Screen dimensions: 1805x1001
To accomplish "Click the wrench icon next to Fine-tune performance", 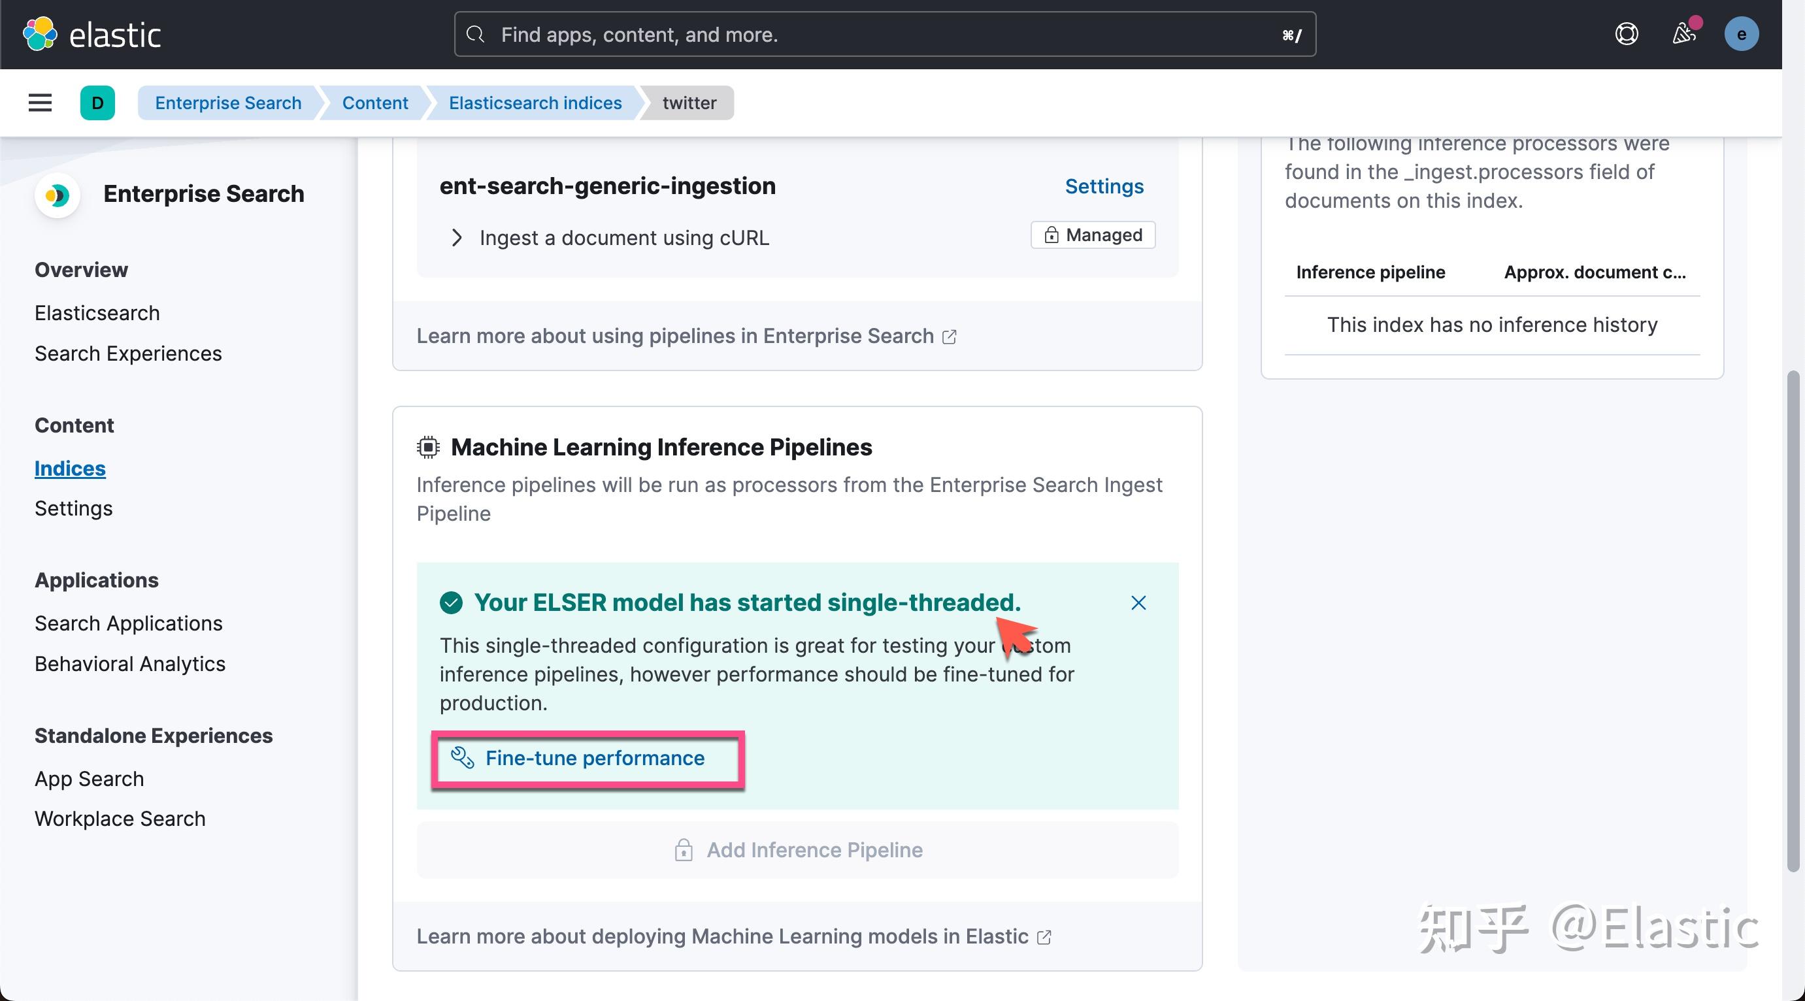I will click(461, 759).
